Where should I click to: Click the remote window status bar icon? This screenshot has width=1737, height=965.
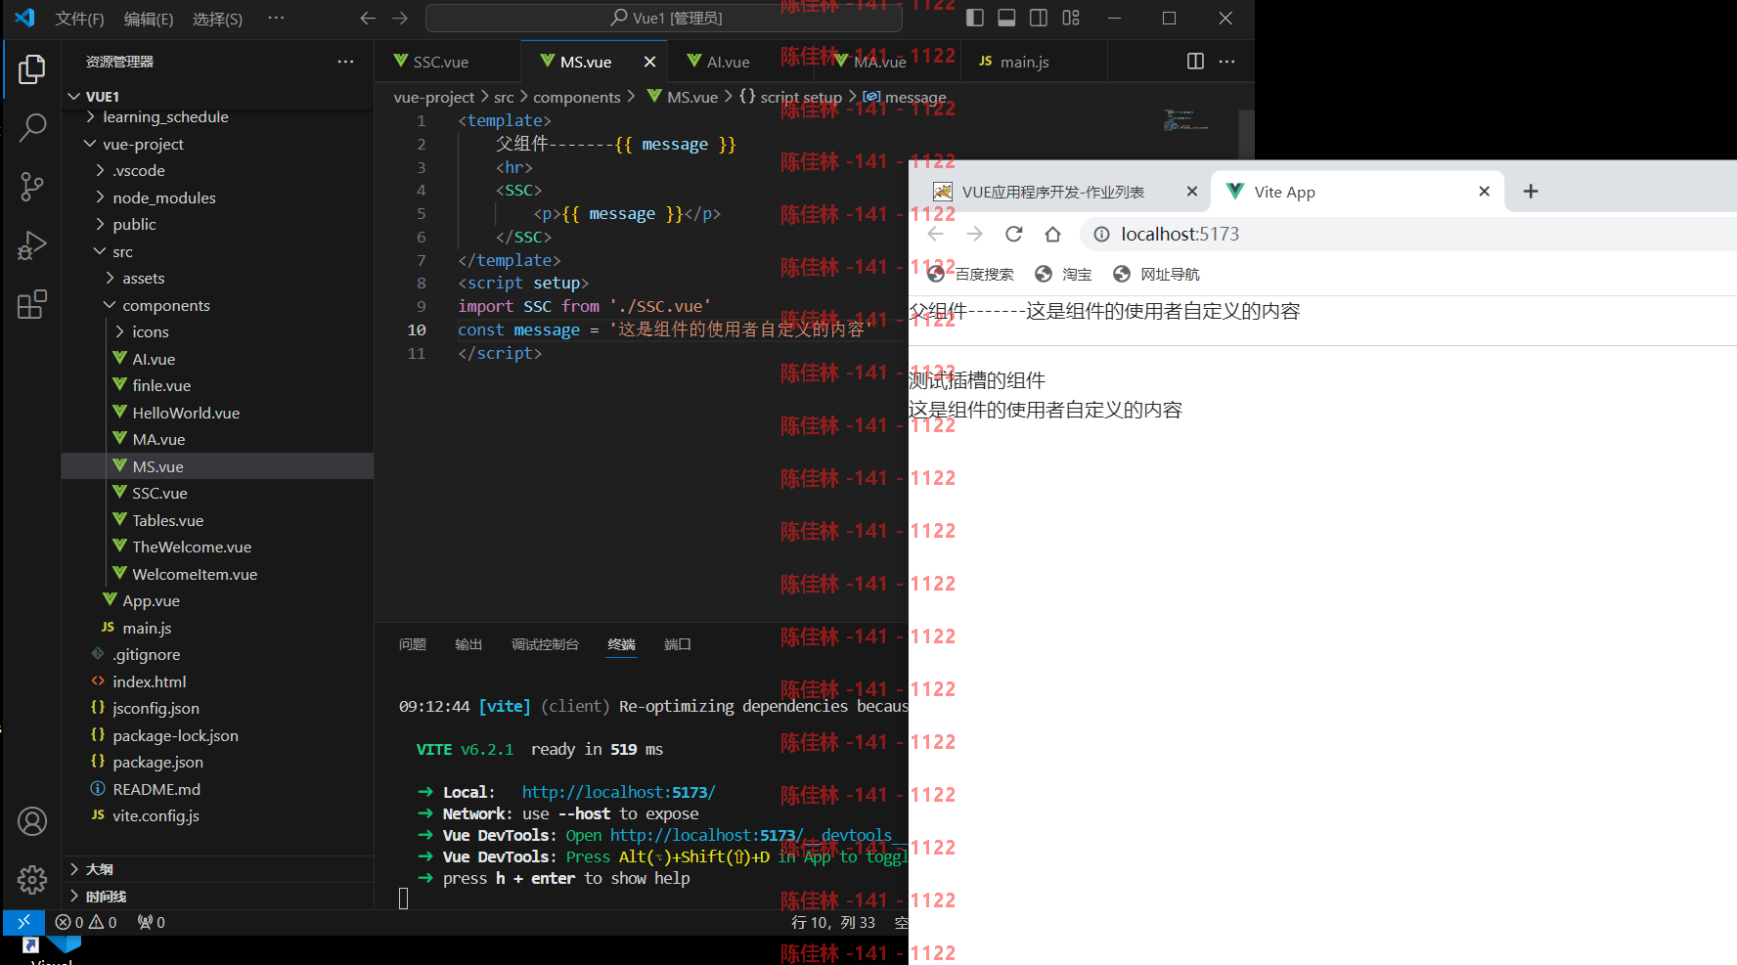click(x=23, y=922)
